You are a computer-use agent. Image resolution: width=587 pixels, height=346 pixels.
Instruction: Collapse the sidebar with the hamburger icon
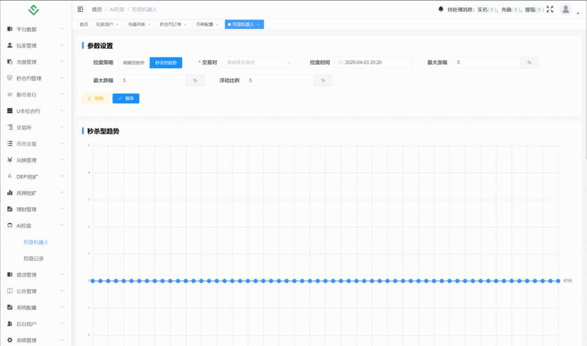coord(80,9)
